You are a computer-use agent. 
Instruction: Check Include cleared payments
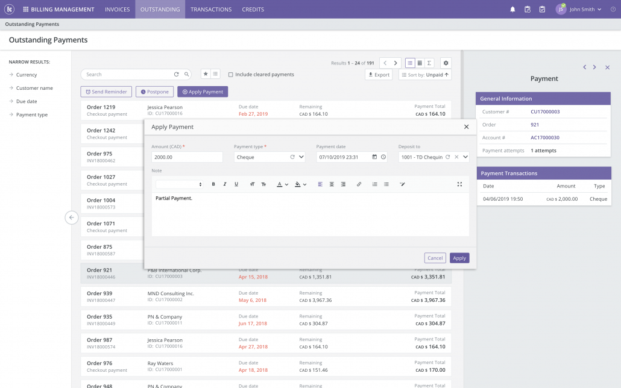pos(230,75)
